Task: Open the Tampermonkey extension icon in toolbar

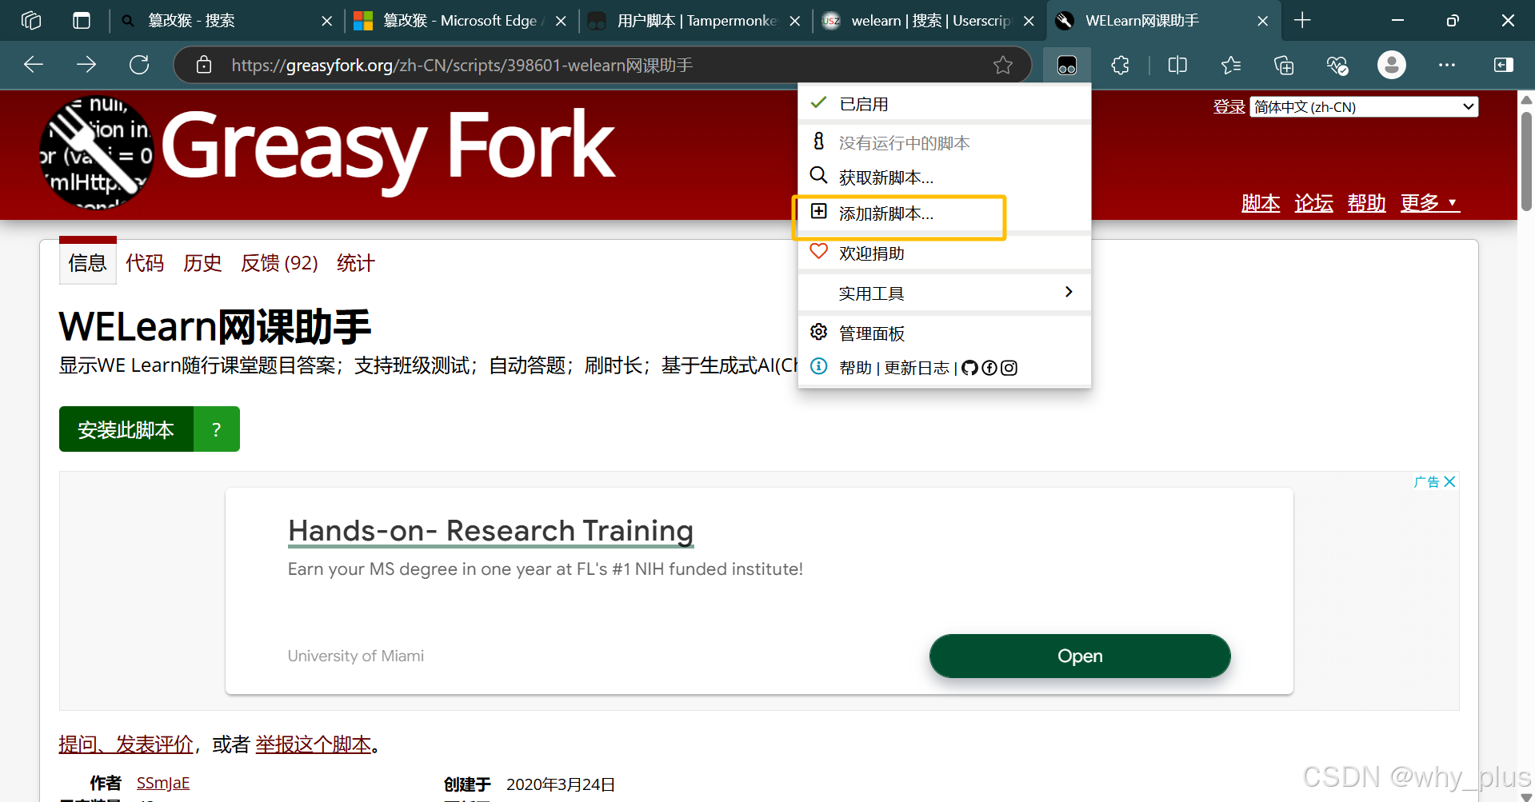Action: 1066,65
